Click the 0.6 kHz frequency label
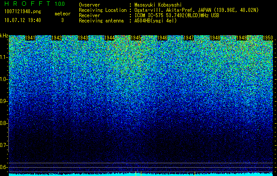 click(4, 167)
